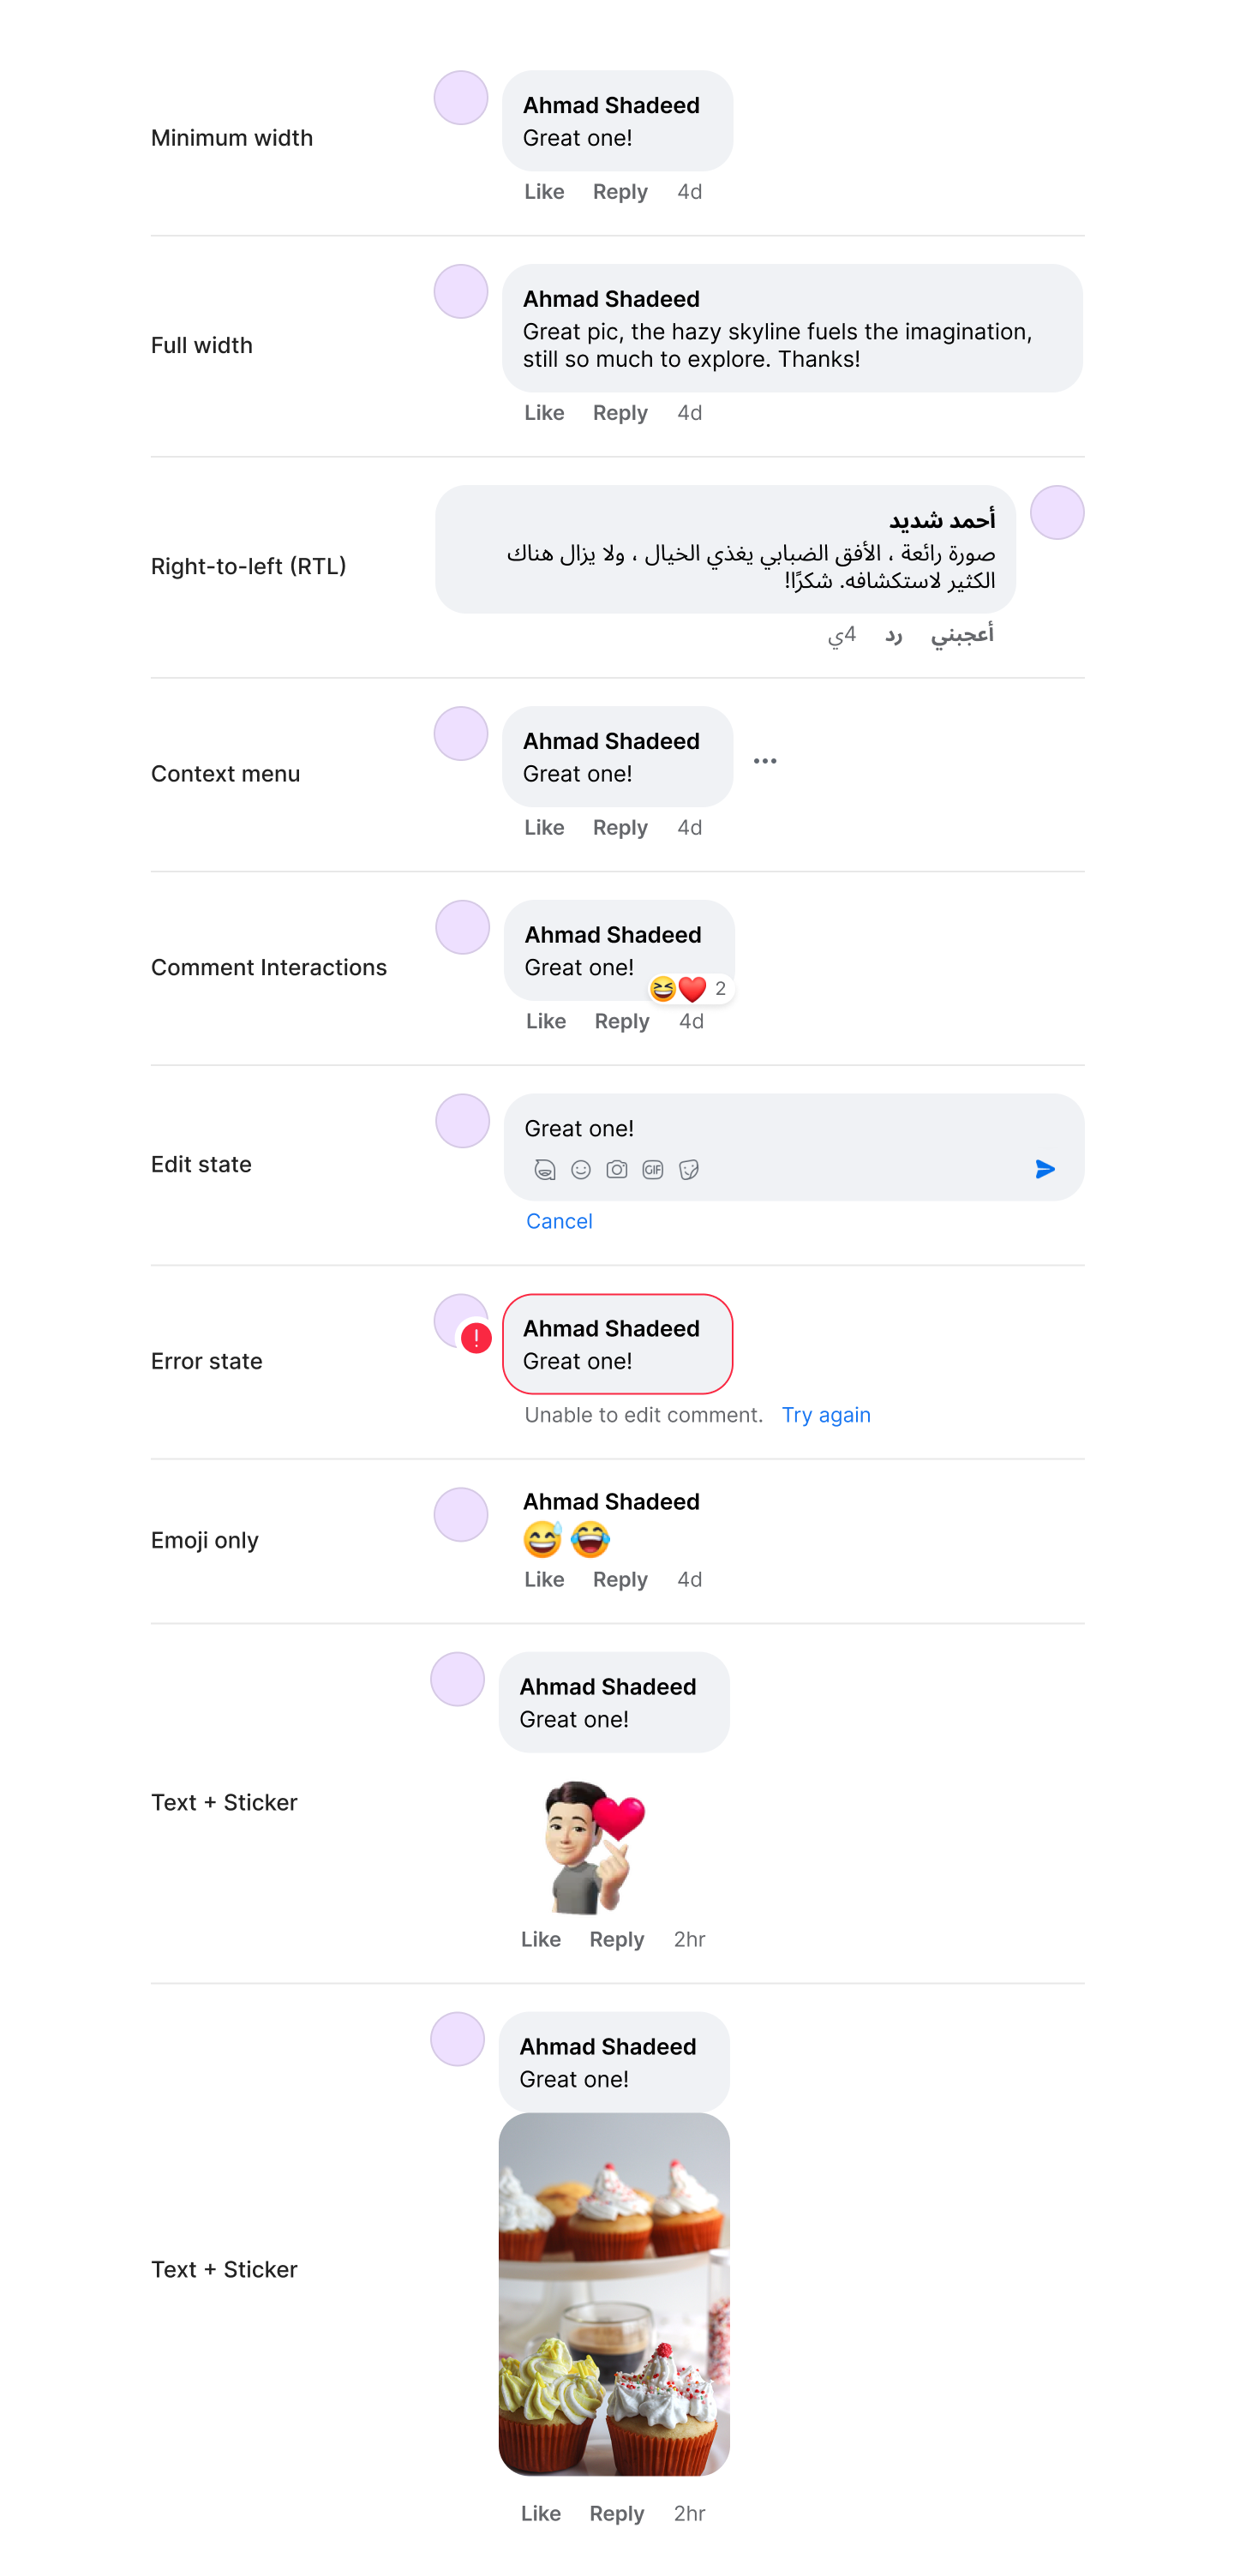1234x2576 pixels.
Task: Reply to the emoji-only comment
Action: tap(620, 1579)
